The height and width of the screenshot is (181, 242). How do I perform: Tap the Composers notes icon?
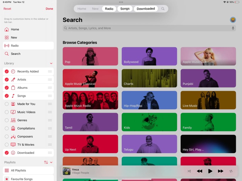pos(13,136)
